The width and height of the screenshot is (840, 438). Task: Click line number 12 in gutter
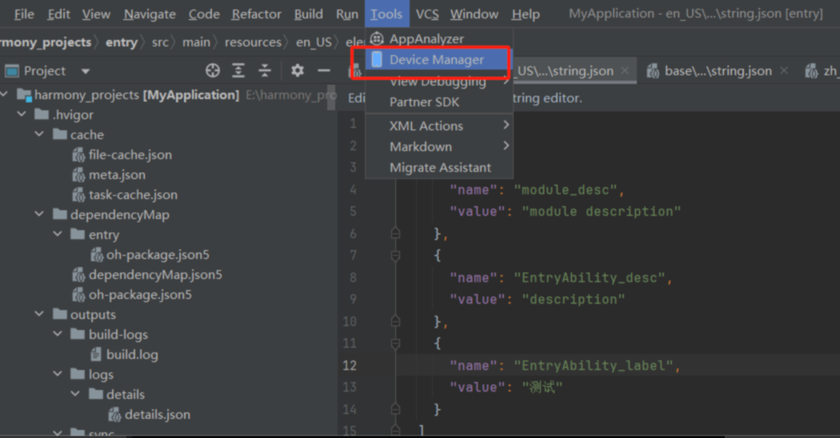(350, 365)
